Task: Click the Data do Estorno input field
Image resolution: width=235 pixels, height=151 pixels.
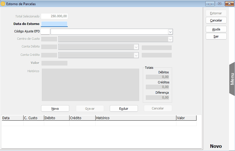Action: click(x=54, y=24)
